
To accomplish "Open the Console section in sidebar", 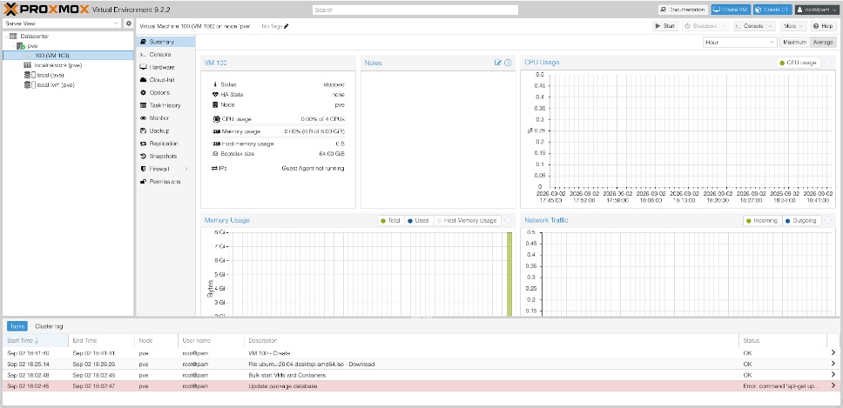I will (165, 55).
